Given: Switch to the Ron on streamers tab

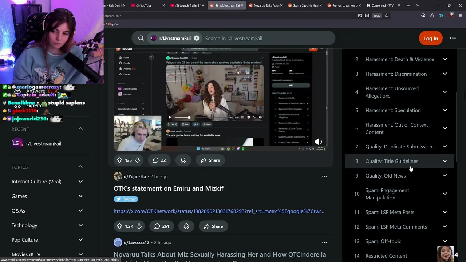Looking at the screenshot, I should point(344,5).
